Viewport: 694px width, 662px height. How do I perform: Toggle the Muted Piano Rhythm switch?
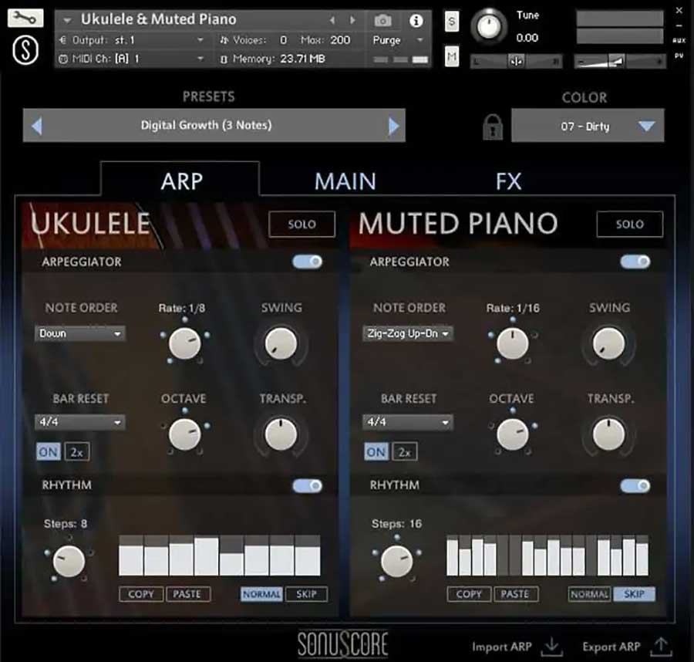point(635,486)
